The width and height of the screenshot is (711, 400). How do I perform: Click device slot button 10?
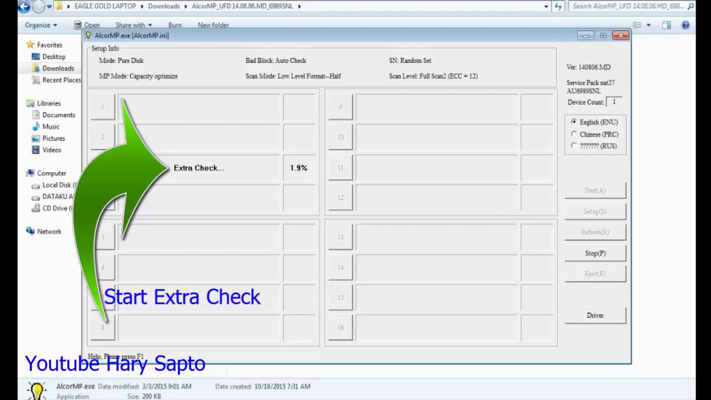pos(341,137)
